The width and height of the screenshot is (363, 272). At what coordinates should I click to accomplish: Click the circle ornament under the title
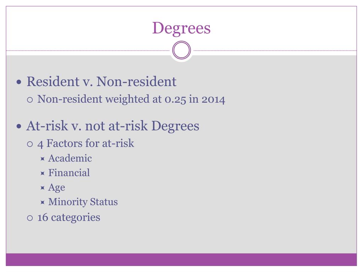click(x=181, y=50)
